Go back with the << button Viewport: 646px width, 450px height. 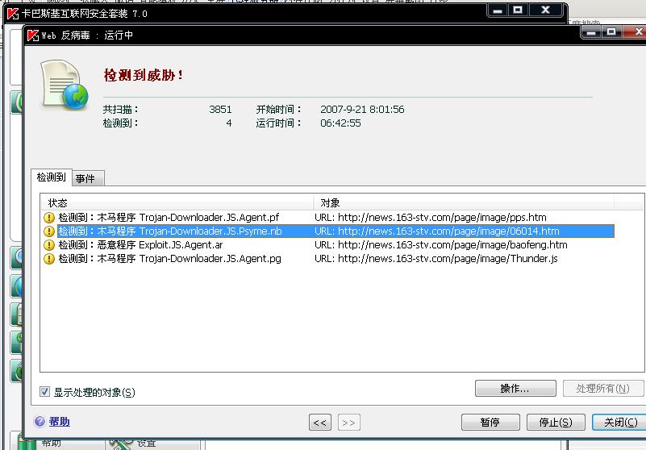pyautogui.click(x=319, y=423)
